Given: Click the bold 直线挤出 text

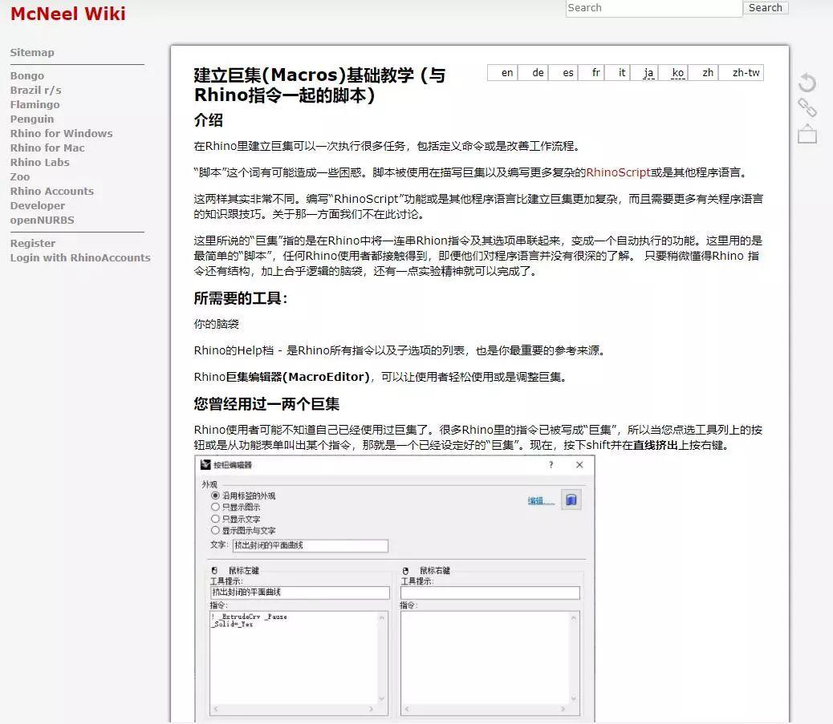Looking at the screenshot, I should [x=656, y=445].
